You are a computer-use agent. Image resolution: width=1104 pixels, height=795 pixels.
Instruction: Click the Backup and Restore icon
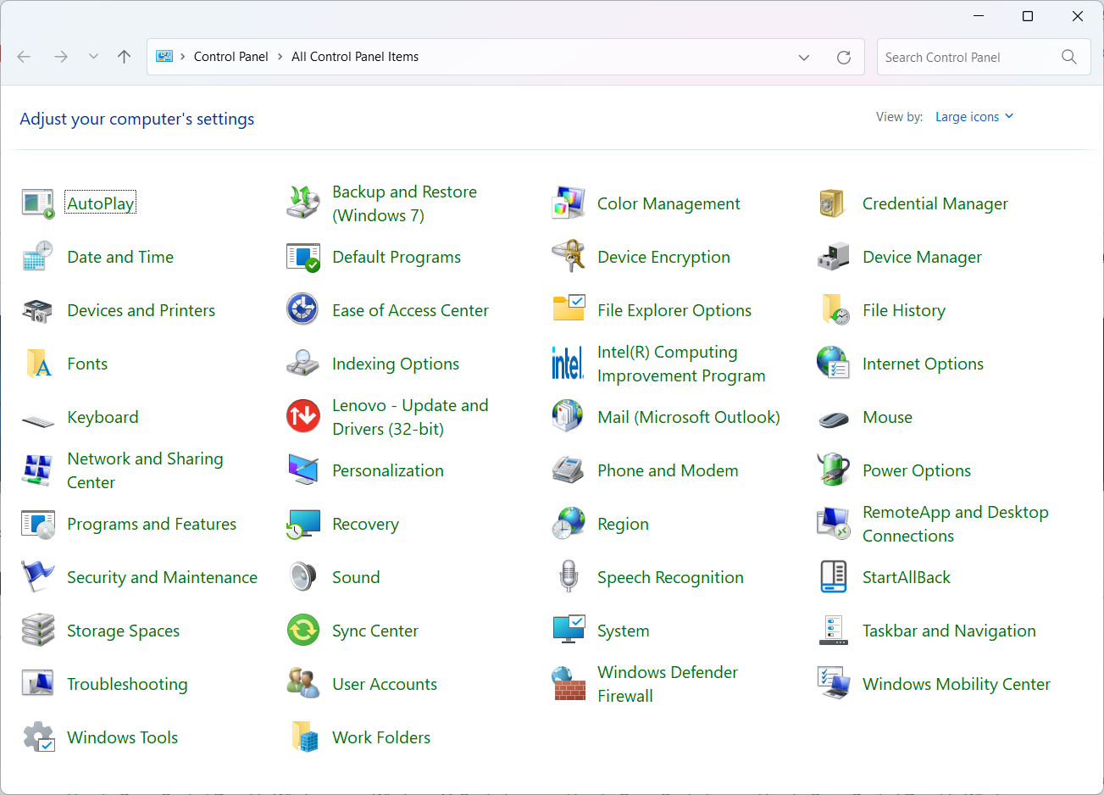coord(302,203)
